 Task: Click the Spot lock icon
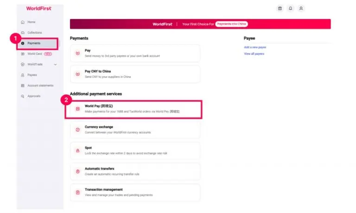click(x=78, y=150)
